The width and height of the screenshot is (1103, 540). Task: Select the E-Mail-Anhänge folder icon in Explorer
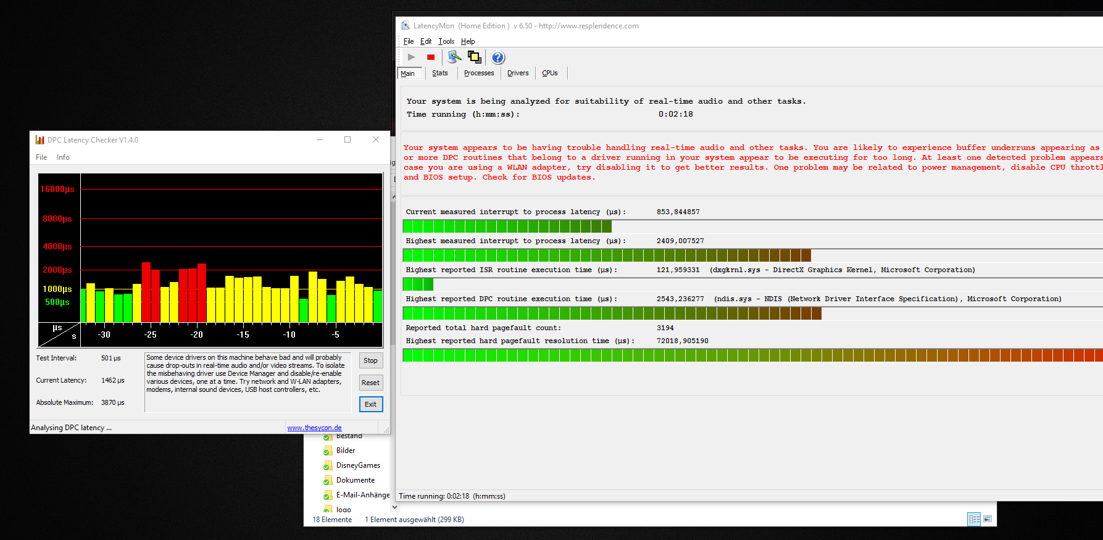coord(328,495)
